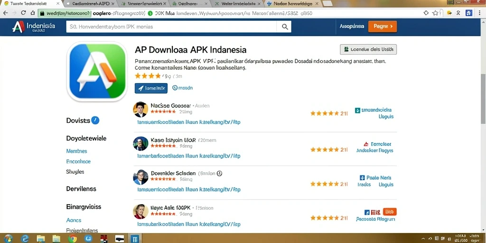Click the search magnifier icon
Viewport: 486px width, 243px height.
285,27
